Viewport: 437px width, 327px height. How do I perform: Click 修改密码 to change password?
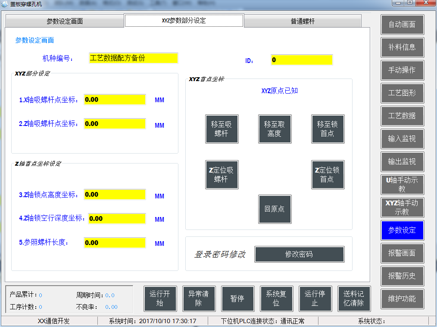click(x=299, y=254)
